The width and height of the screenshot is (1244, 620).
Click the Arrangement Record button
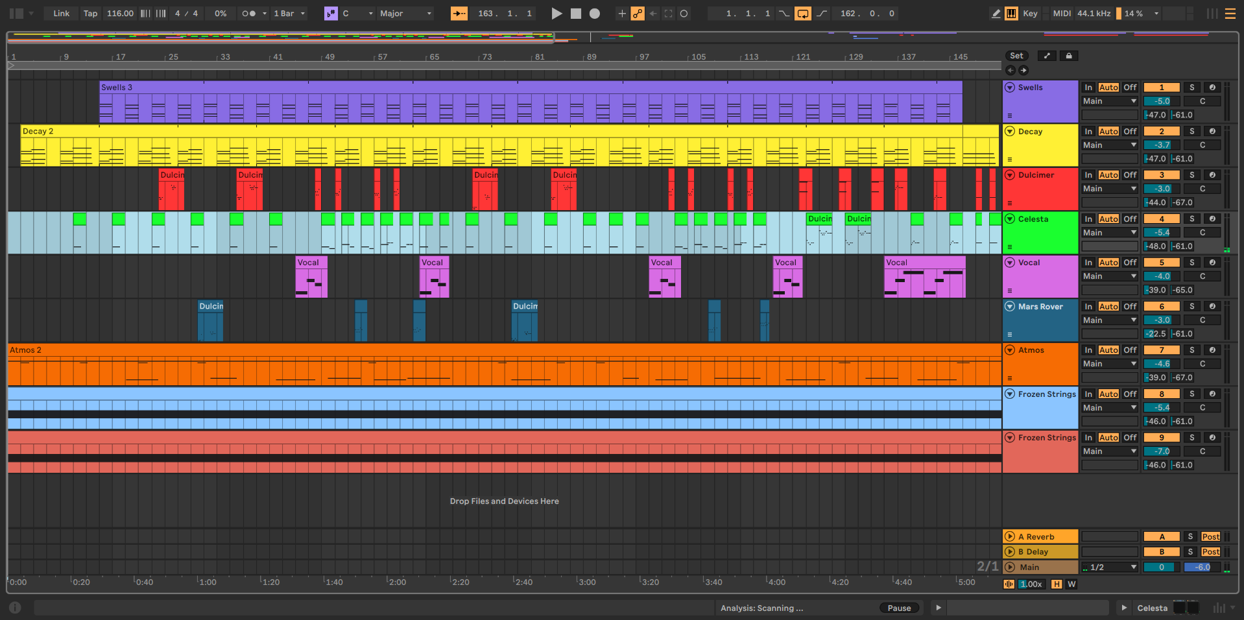pos(595,14)
